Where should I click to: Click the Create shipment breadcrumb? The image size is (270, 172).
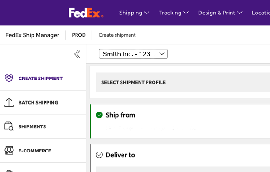(117, 35)
